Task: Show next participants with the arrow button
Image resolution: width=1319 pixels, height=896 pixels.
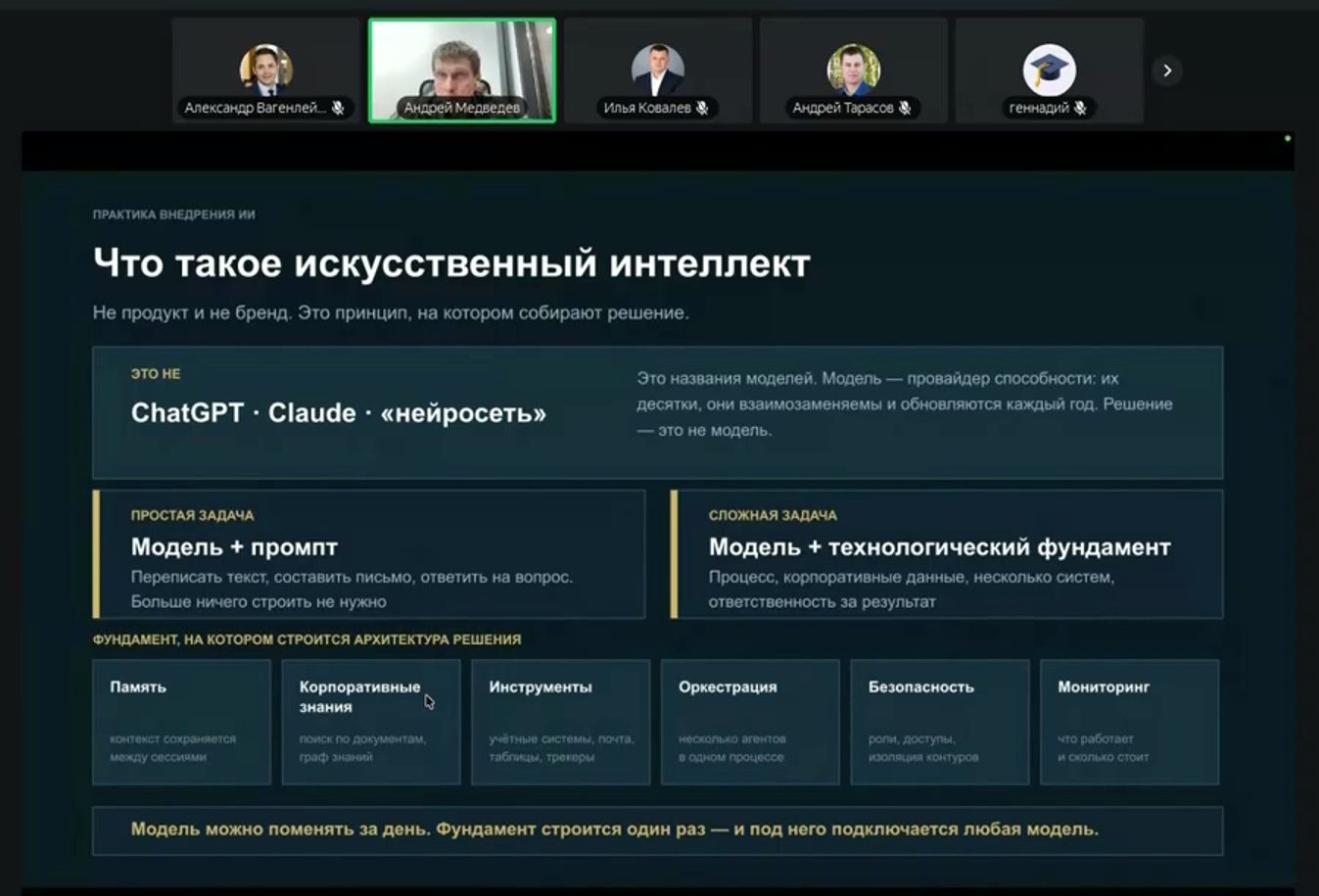Action: tap(1167, 71)
